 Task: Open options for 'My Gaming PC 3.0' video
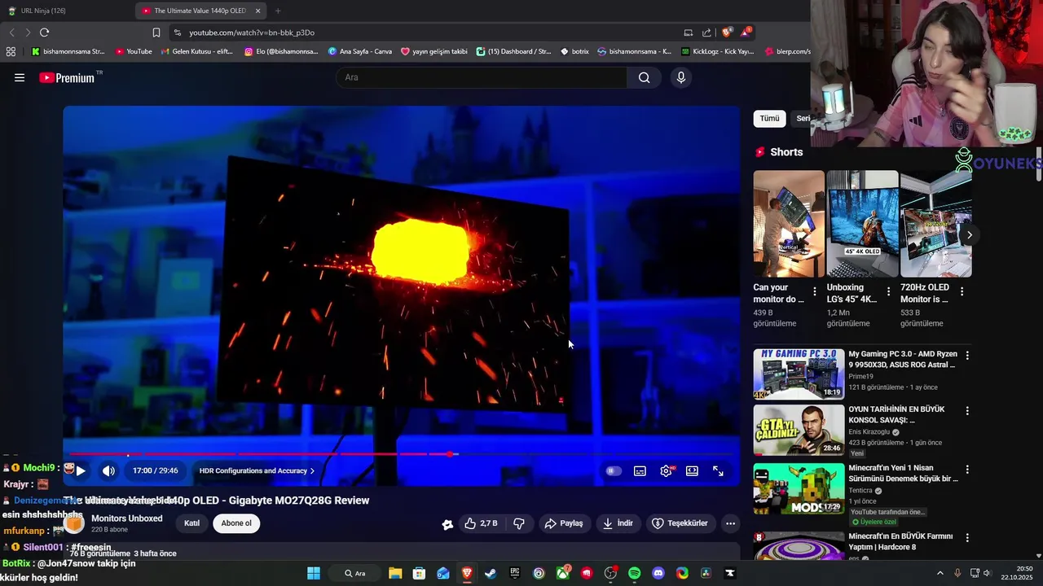pyautogui.click(x=967, y=356)
